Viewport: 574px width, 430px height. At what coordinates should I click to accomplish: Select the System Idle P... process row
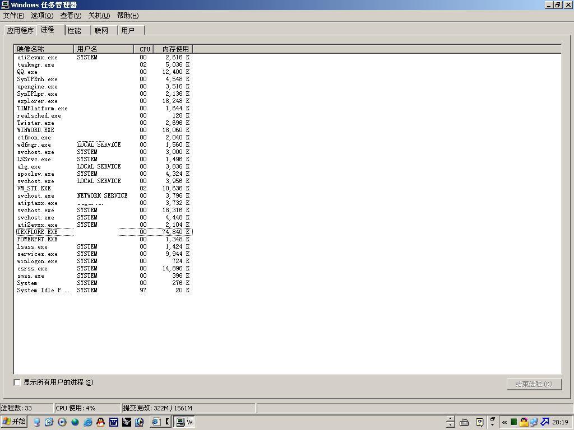104,291
